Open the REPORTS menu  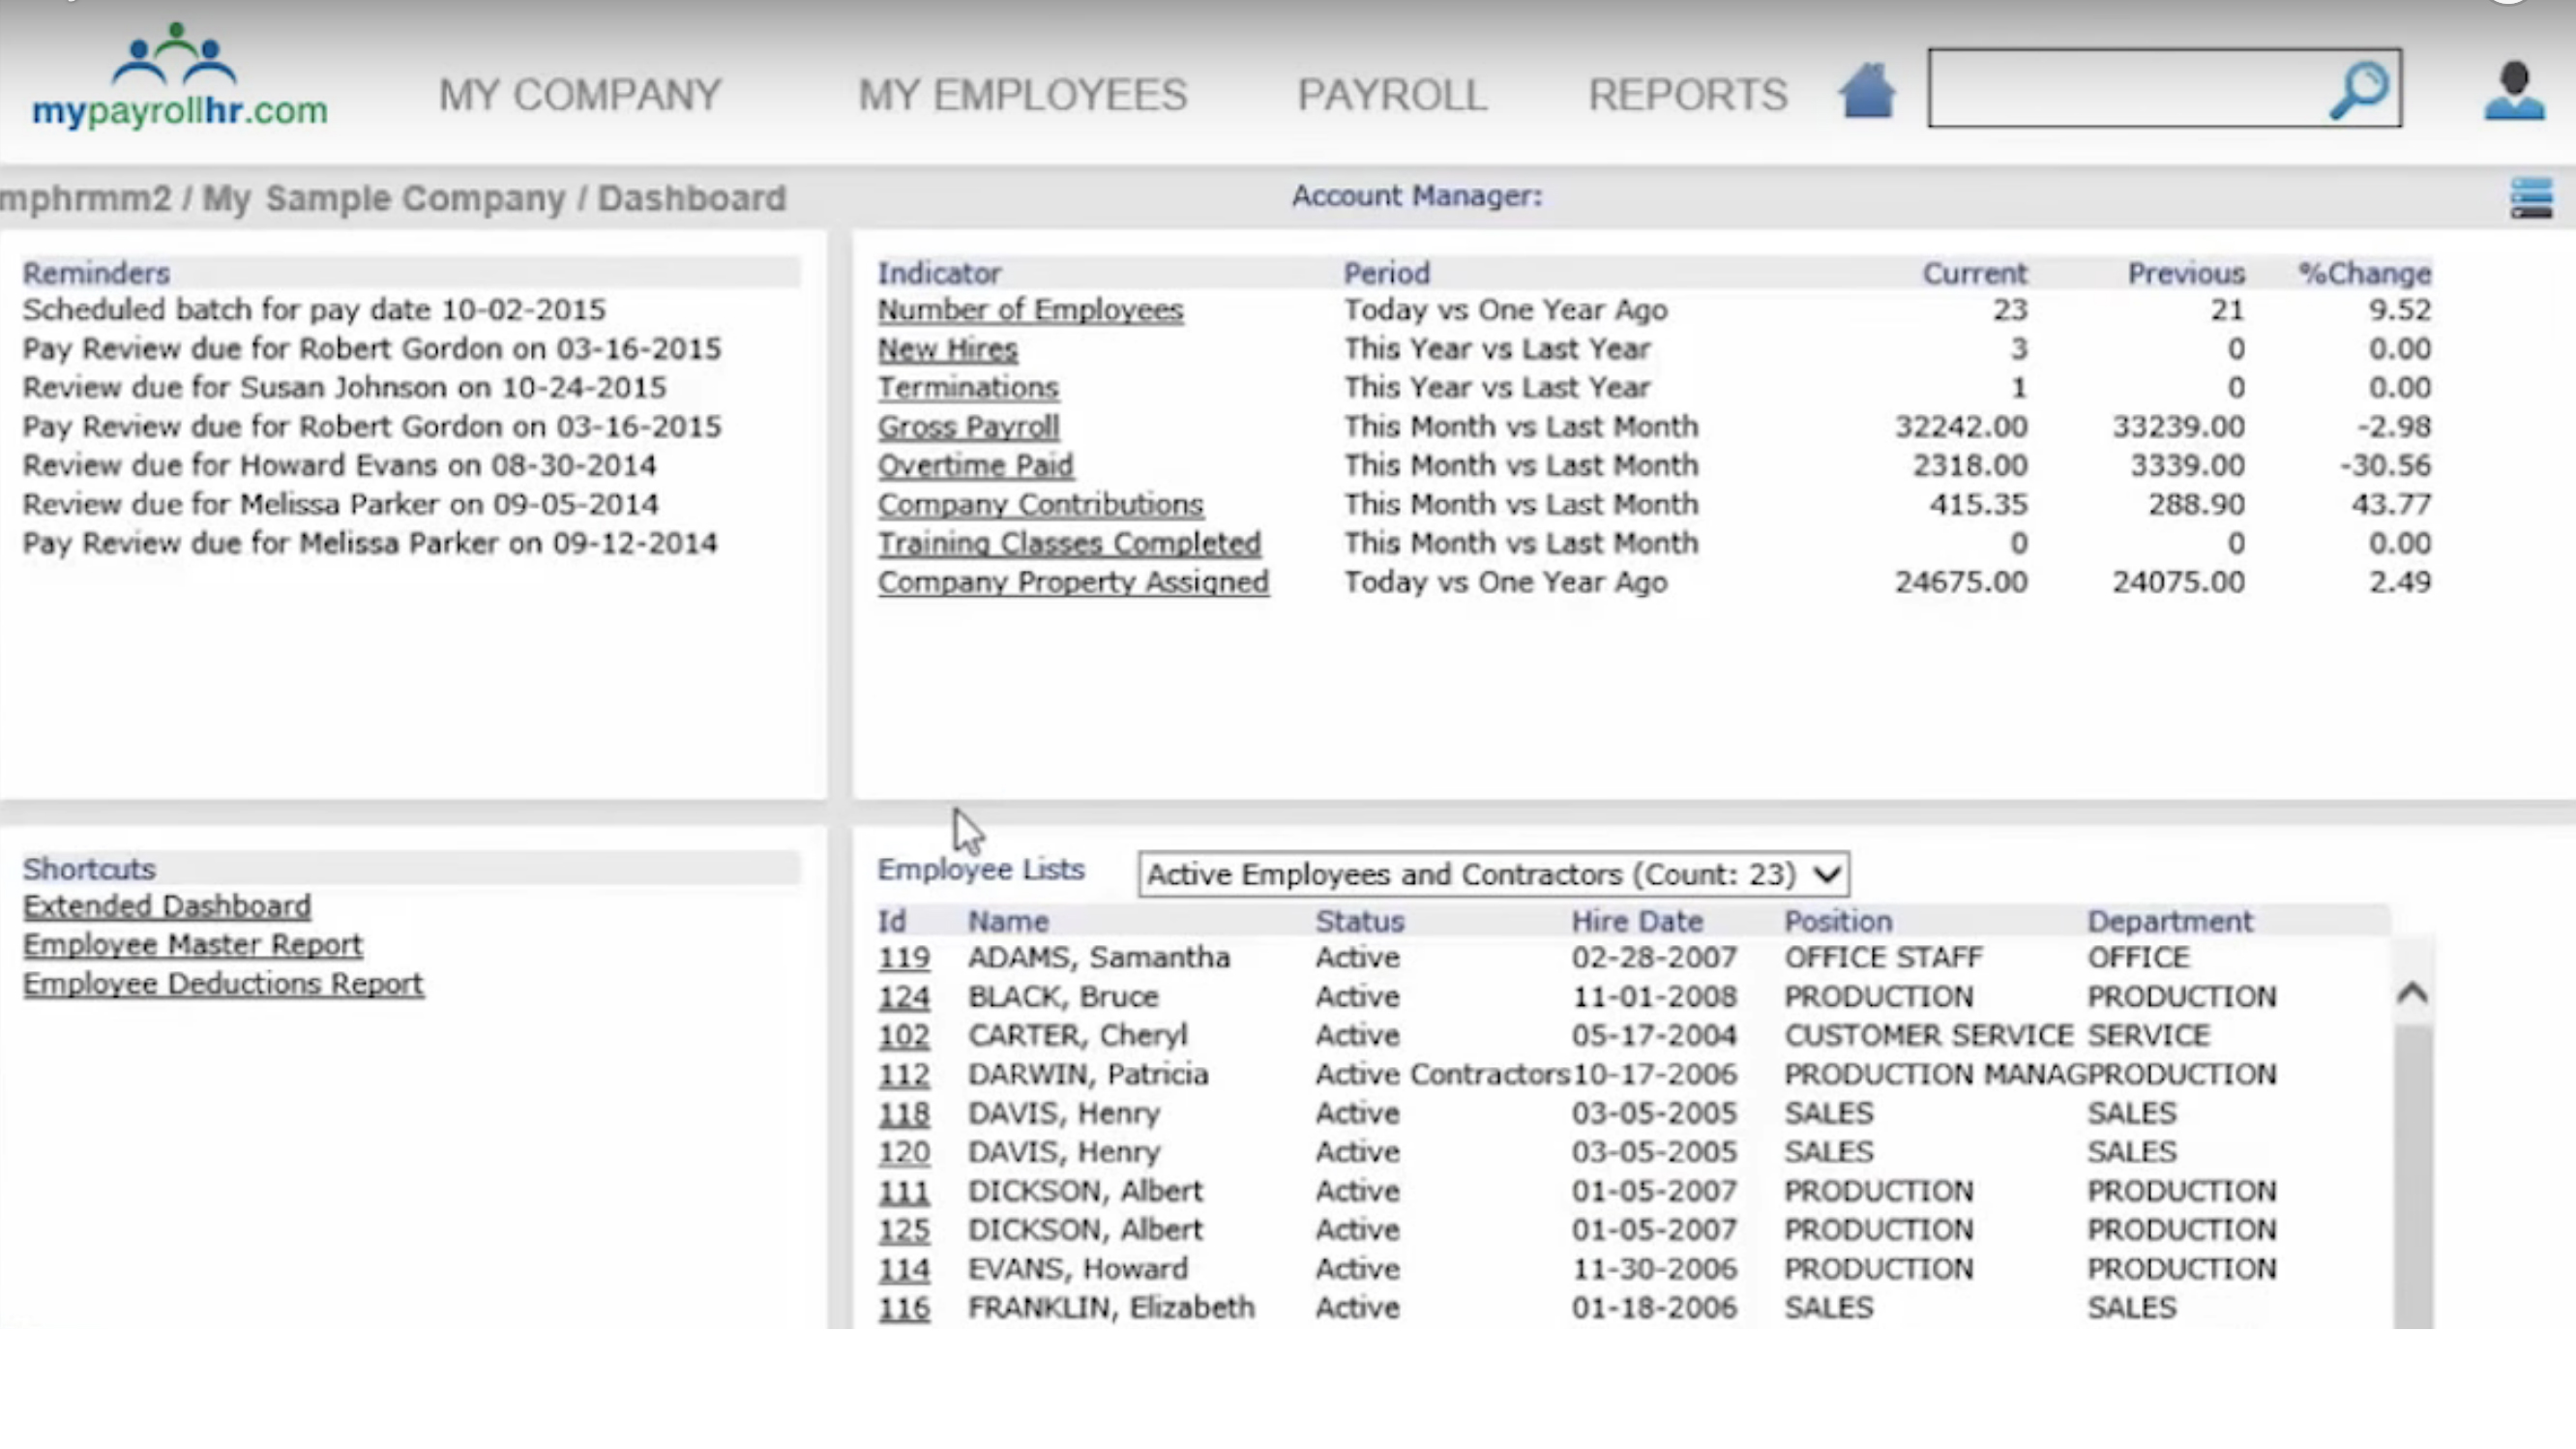[x=1688, y=95]
